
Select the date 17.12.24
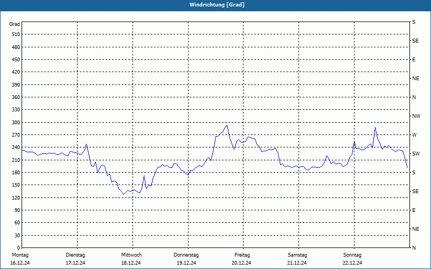click(75, 263)
